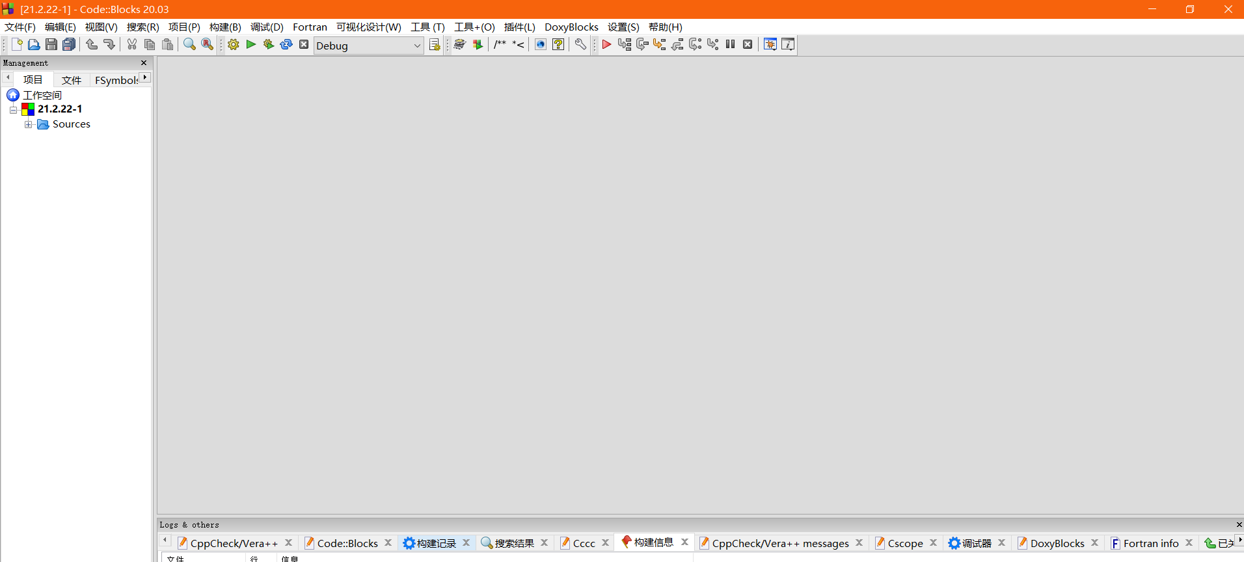
Task: Click the Paste clipboard icon
Action: tap(167, 44)
